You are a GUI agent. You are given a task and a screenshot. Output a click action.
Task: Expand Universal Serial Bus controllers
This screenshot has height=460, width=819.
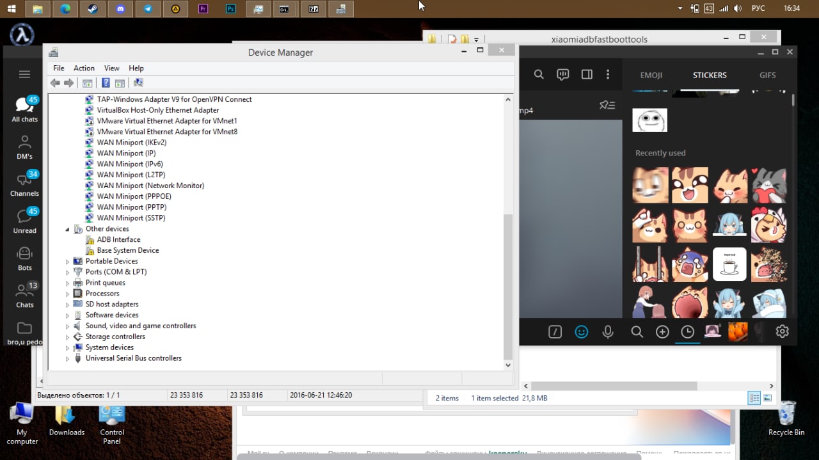(67, 359)
